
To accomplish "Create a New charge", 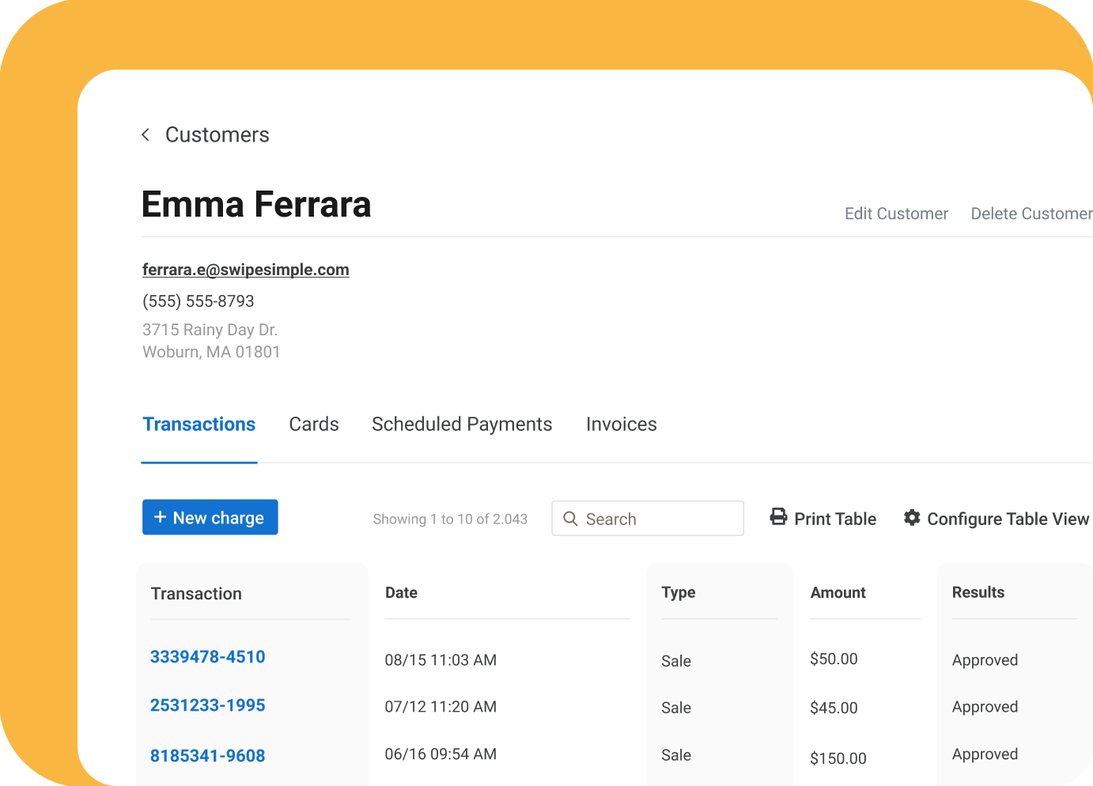I will pyautogui.click(x=210, y=517).
